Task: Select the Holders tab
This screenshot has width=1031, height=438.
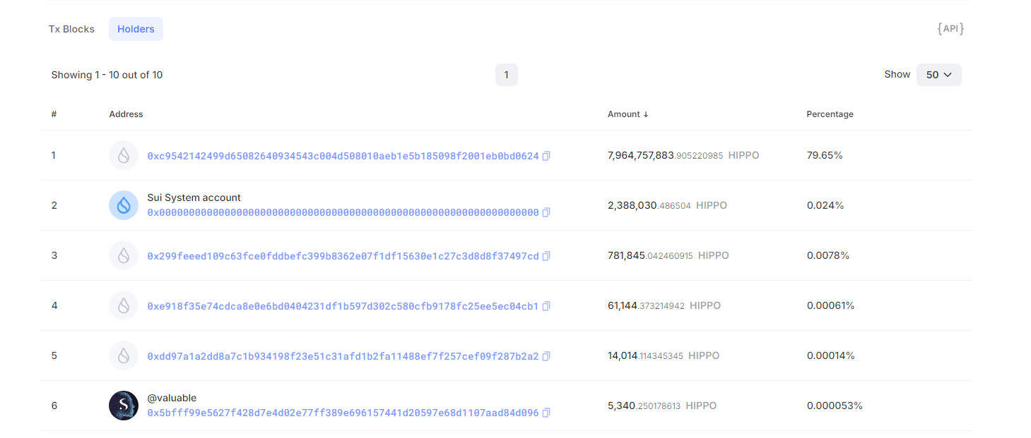Action: pyautogui.click(x=136, y=29)
